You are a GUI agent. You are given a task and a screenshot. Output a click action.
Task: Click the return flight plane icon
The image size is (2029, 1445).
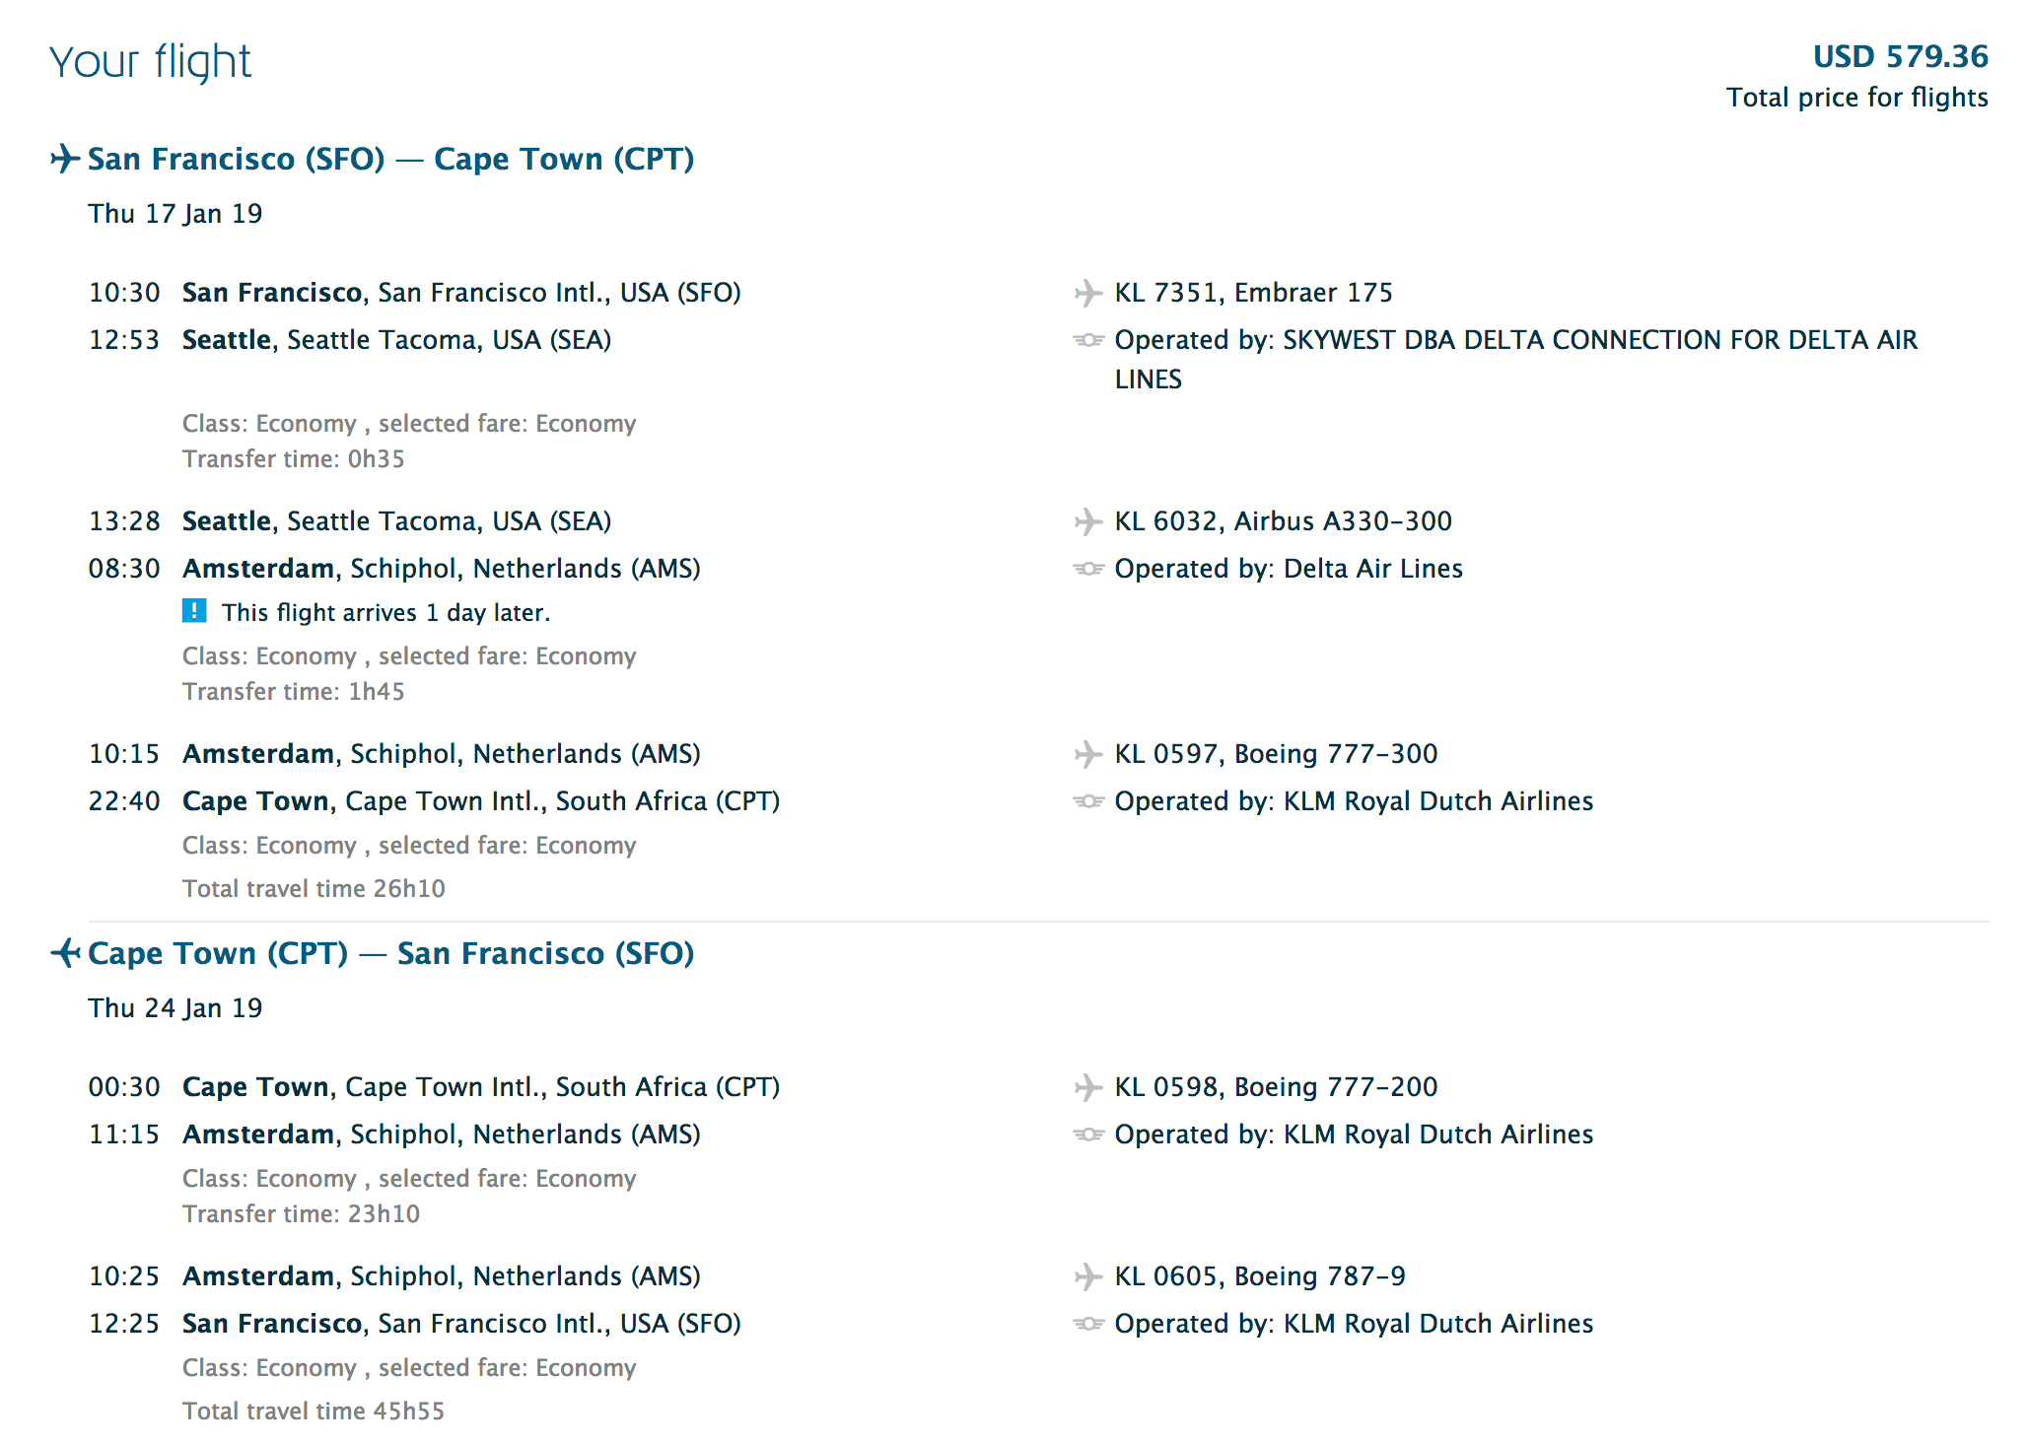pos(65,953)
